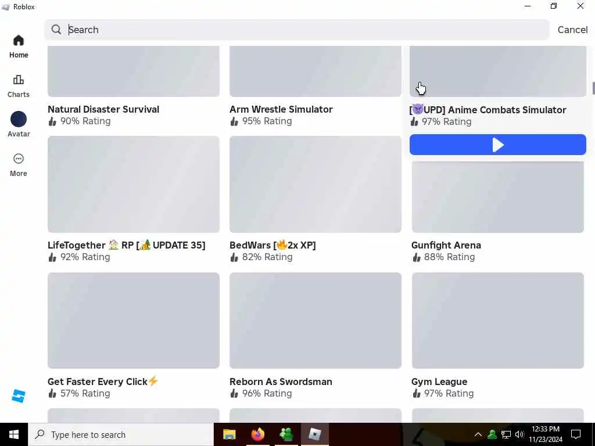This screenshot has width=595, height=446.
Task: Open the Gunfight Arena thumbnail
Action: pos(498,197)
